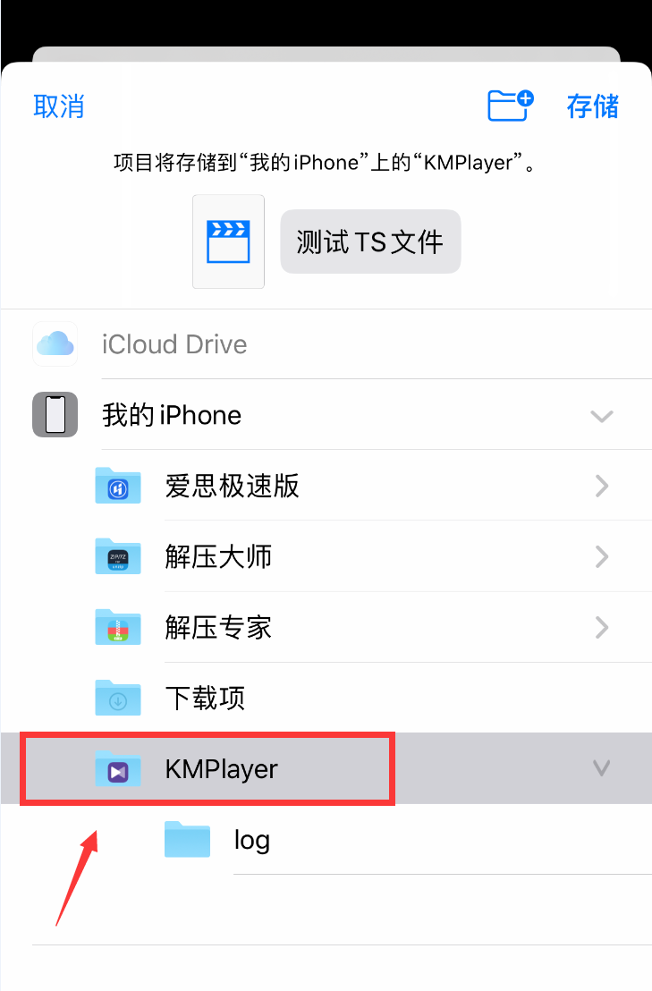
Task: Tap the new folder icon
Action: [x=511, y=106]
